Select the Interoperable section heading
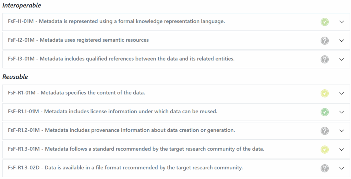 tap(22, 5)
